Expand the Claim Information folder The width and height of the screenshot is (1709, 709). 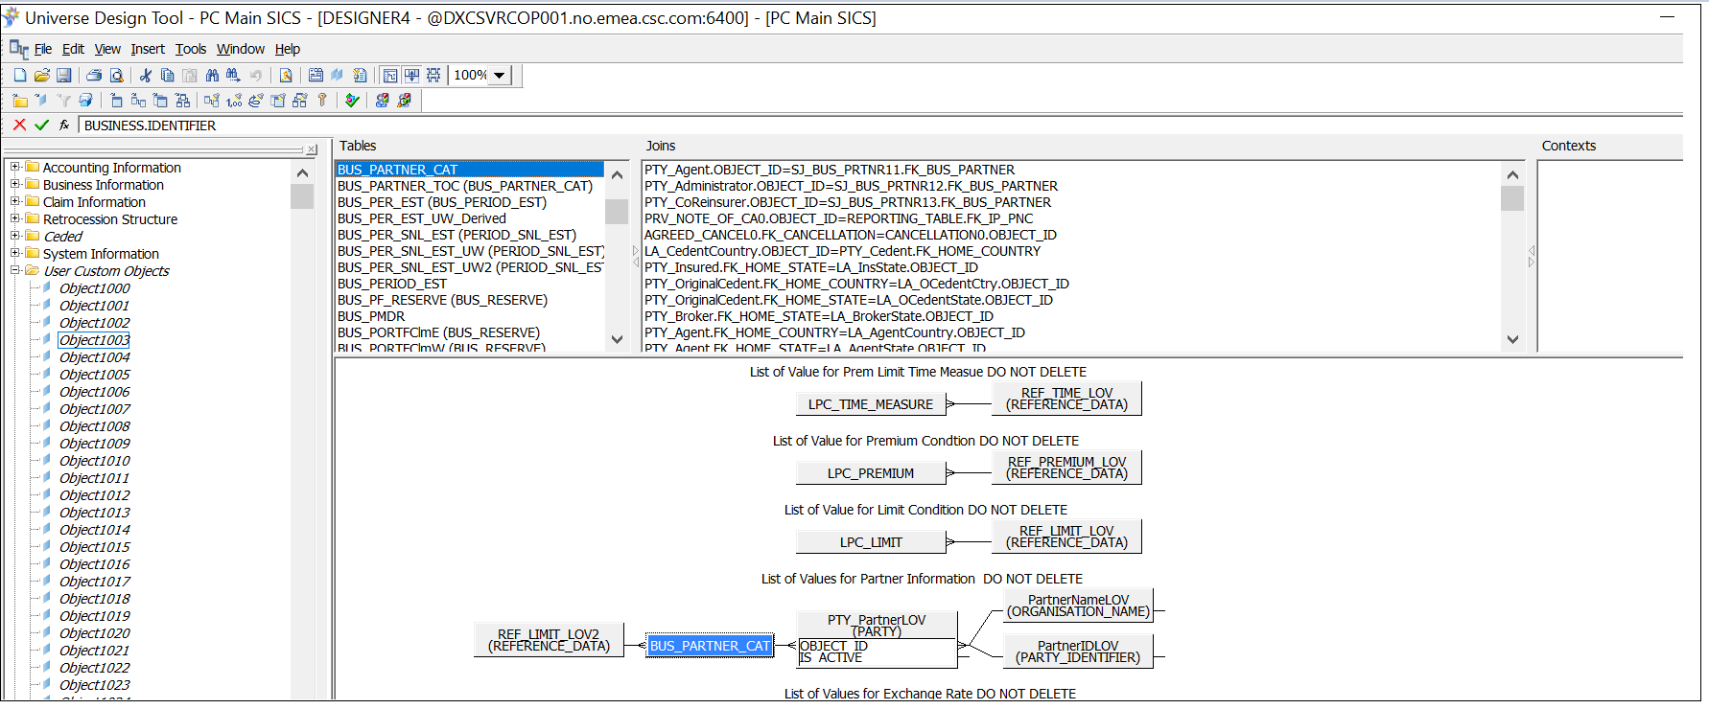[14, 202]
